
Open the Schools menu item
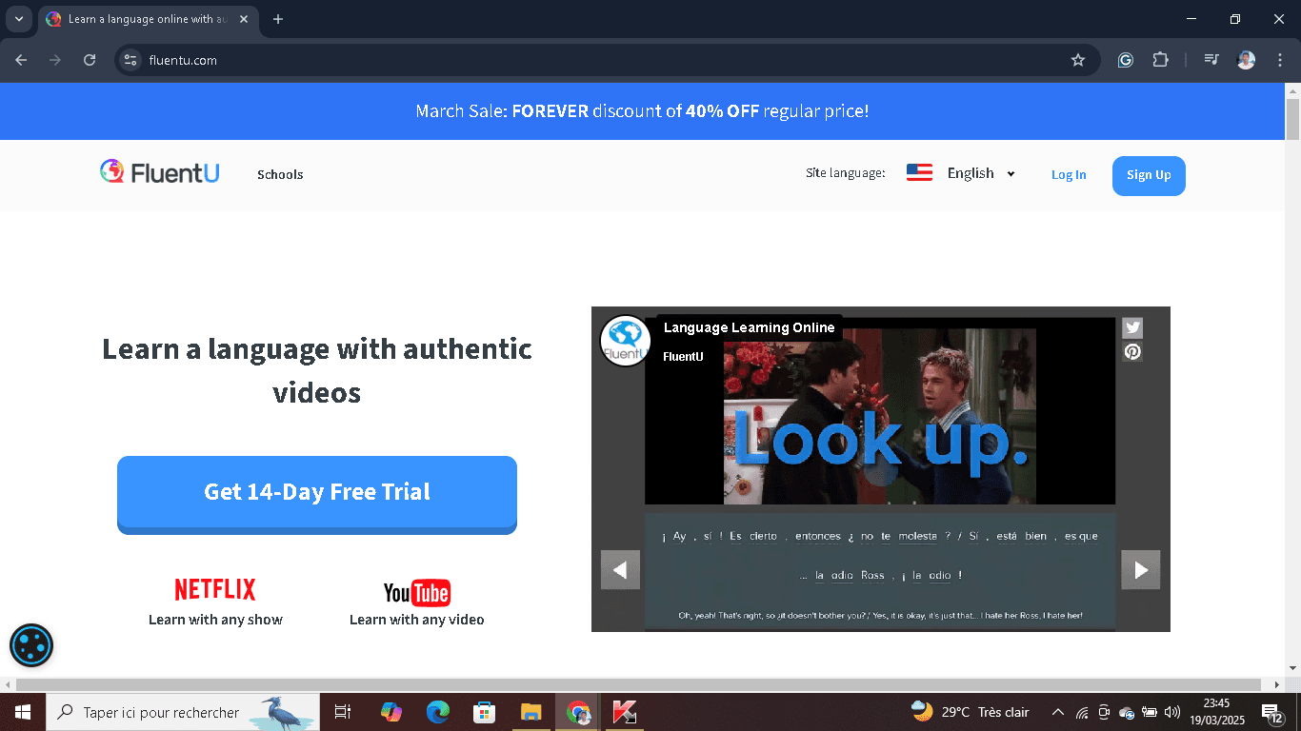coord(280,175)
